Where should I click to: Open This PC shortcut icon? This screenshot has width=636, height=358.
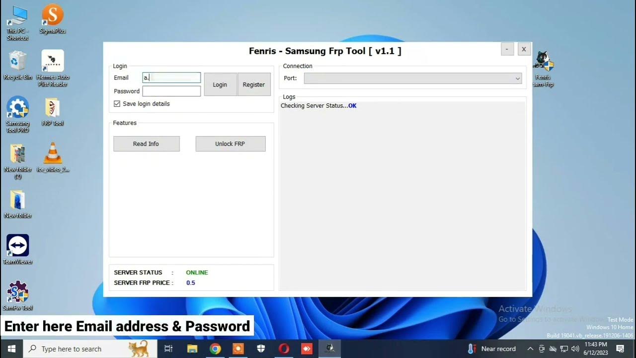17,22
